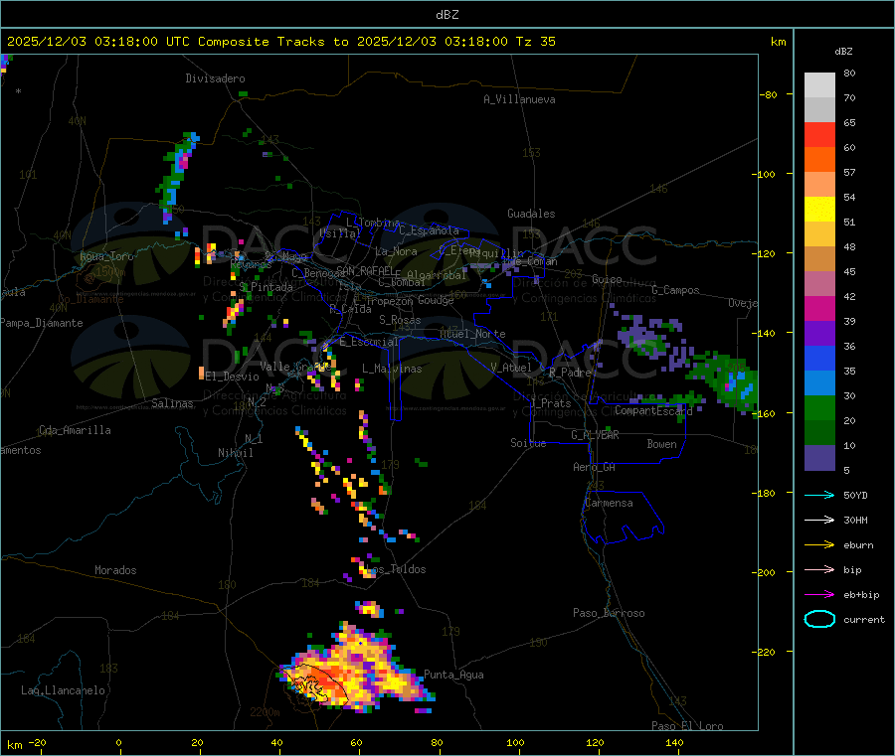Pick the gray swatch between 70 and 65
Image resolution: width=895 pixels, height=756 pixels.
(x=819, y=110)
